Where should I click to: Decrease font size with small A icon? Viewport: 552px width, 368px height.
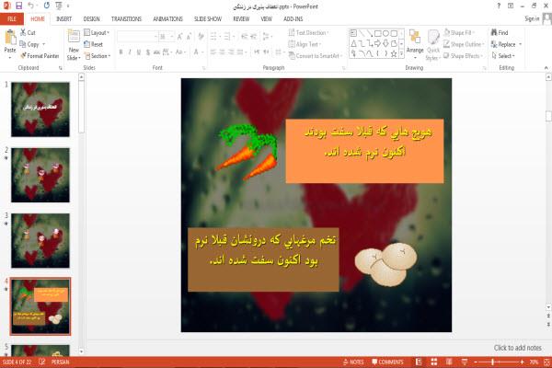point(189,37)
